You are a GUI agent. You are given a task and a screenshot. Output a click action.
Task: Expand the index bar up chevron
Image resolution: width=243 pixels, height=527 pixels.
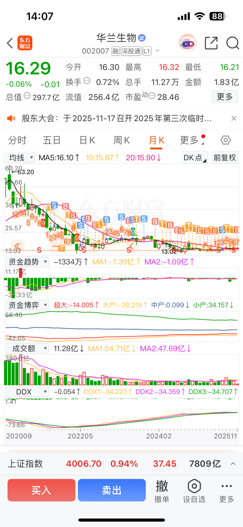[x=233, y=464]
